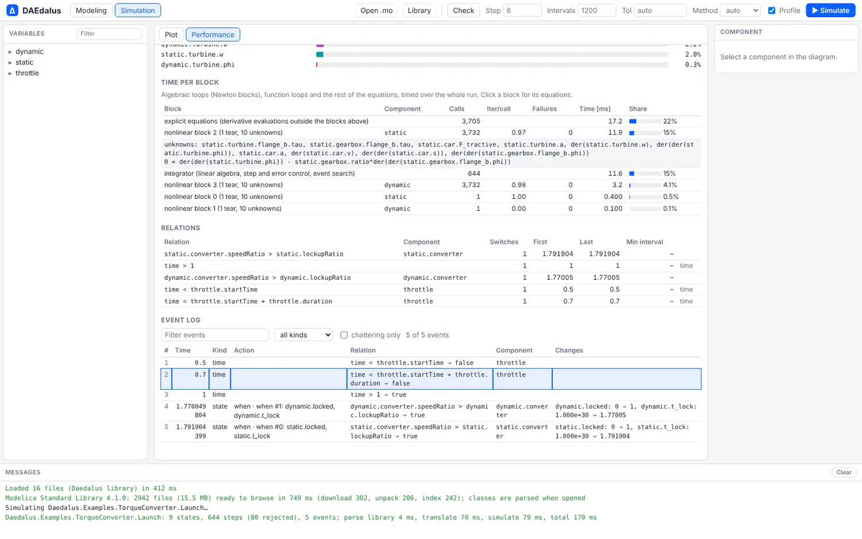Viewport: 862px width, 539px height.
Task: Select nonlinear block 3 row
Action: click(430, 185)
